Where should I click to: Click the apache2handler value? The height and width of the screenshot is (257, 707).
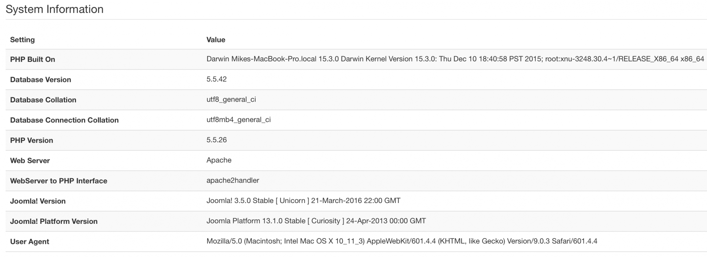(233, 180)
